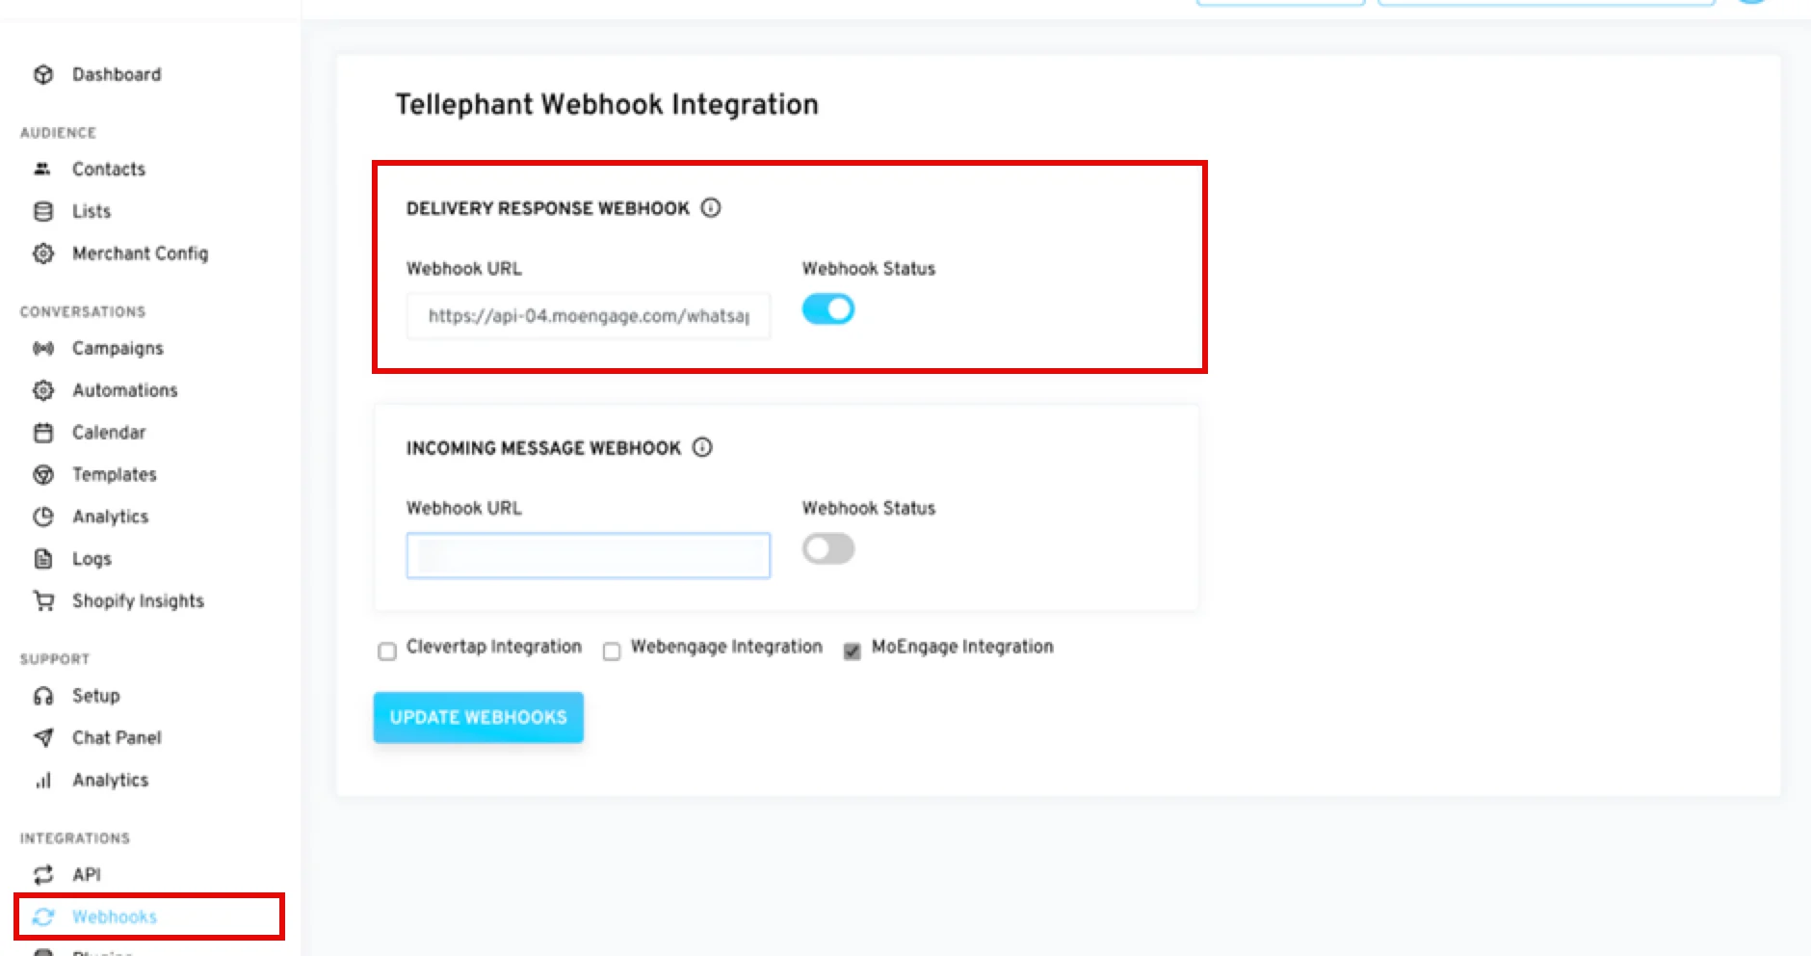Click the Logs document icon
The image size is (1811, 956).
(43, 559)
